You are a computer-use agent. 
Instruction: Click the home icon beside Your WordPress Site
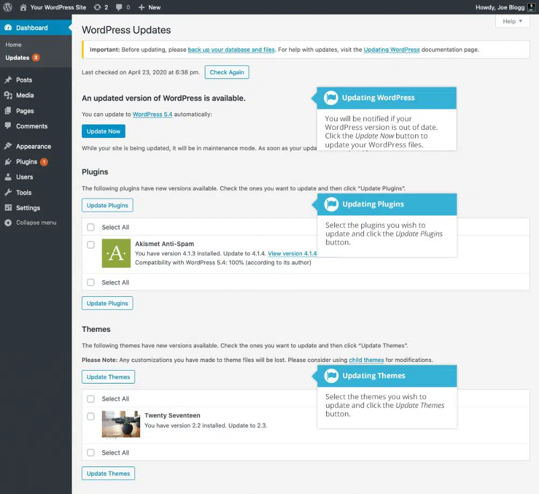24,8
